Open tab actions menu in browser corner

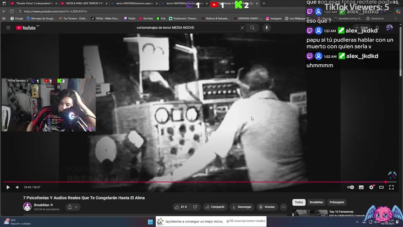pos(4,3)
